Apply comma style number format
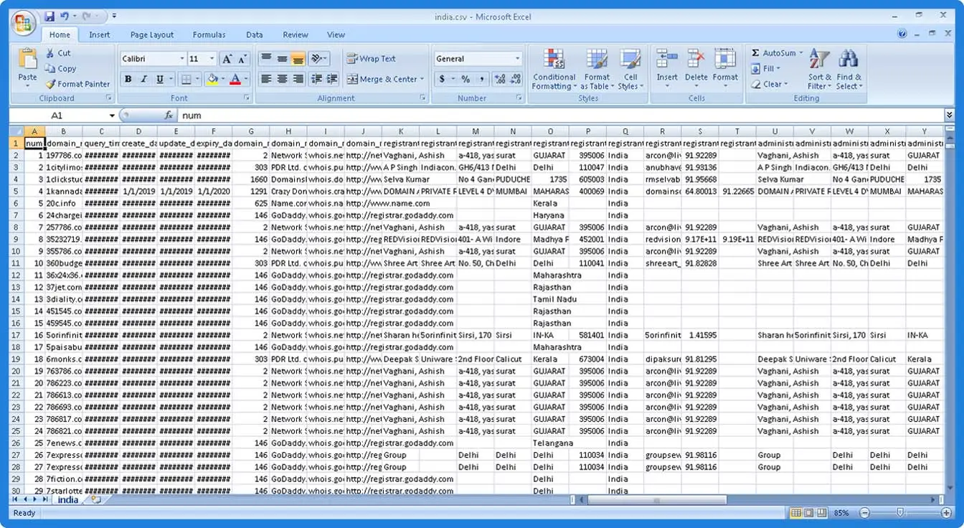Screen dimensions: 964x528 [x=481, y=79]
